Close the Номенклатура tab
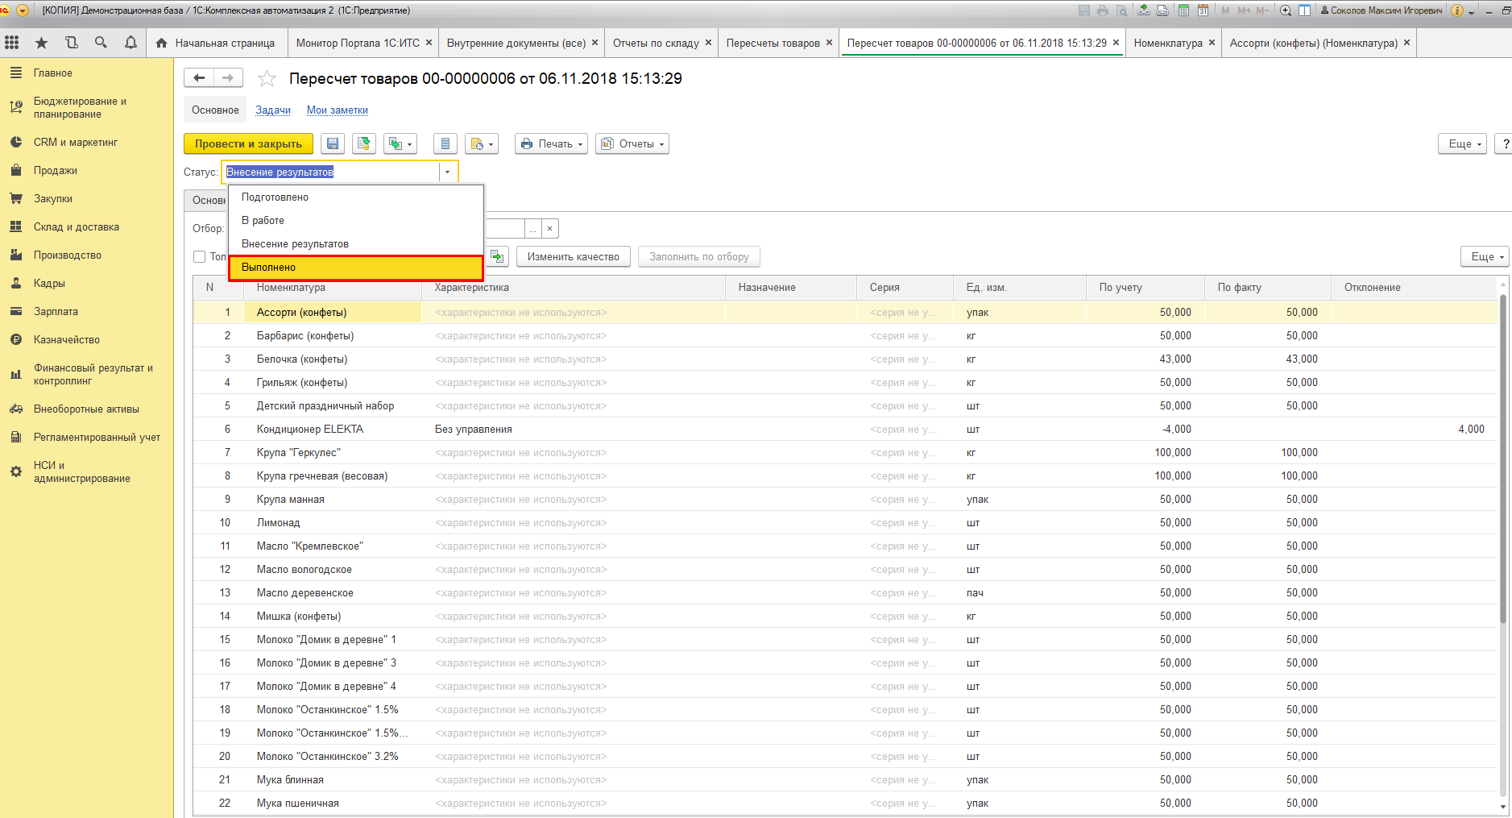 [1212, 43]
